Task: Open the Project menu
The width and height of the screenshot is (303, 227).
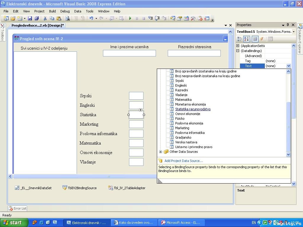Action: (x=39, y=11)
